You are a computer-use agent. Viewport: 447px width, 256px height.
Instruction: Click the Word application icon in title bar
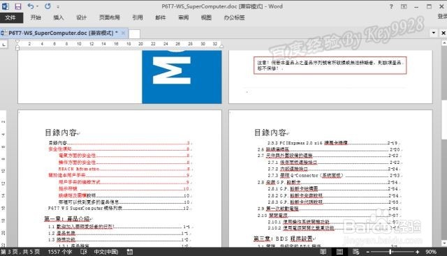[x=6, y=6]
